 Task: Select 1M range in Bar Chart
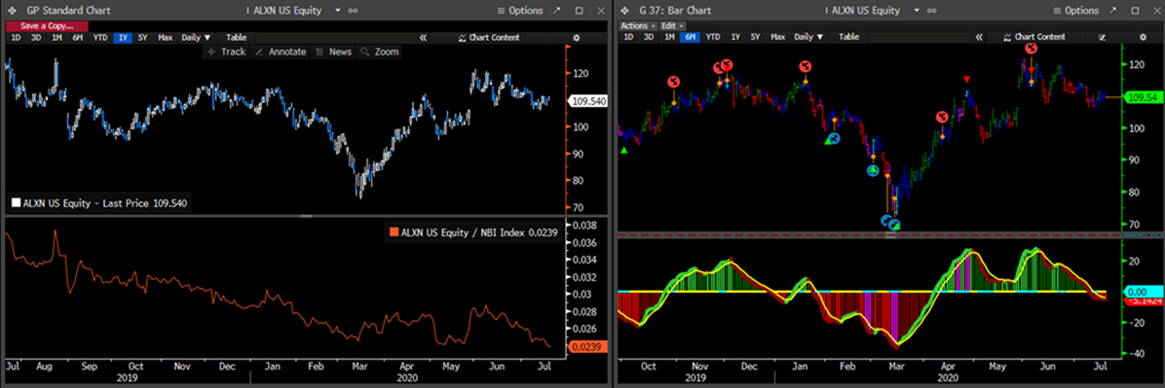tap(669, 37)
